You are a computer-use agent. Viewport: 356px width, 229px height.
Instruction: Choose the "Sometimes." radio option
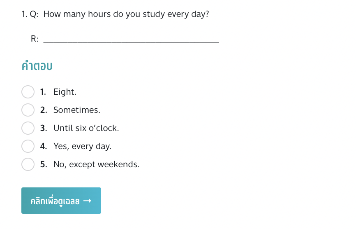[x=28, y=110]
